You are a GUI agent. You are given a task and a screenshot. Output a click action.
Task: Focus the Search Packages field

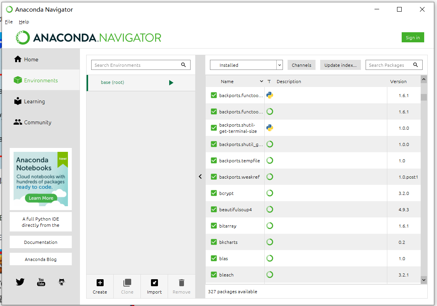(394, 65)
